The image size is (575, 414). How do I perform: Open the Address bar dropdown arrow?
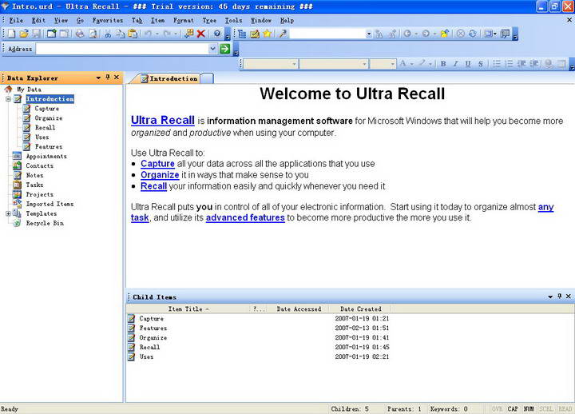pyautogui.click(x=212, y=49)
